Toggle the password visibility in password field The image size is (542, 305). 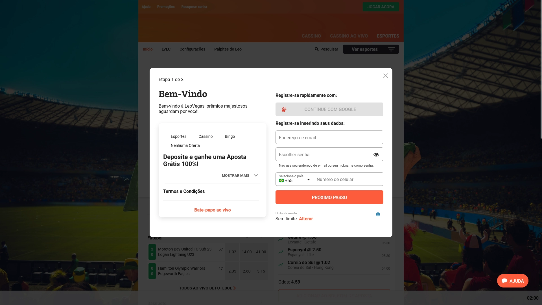point(376,154)
